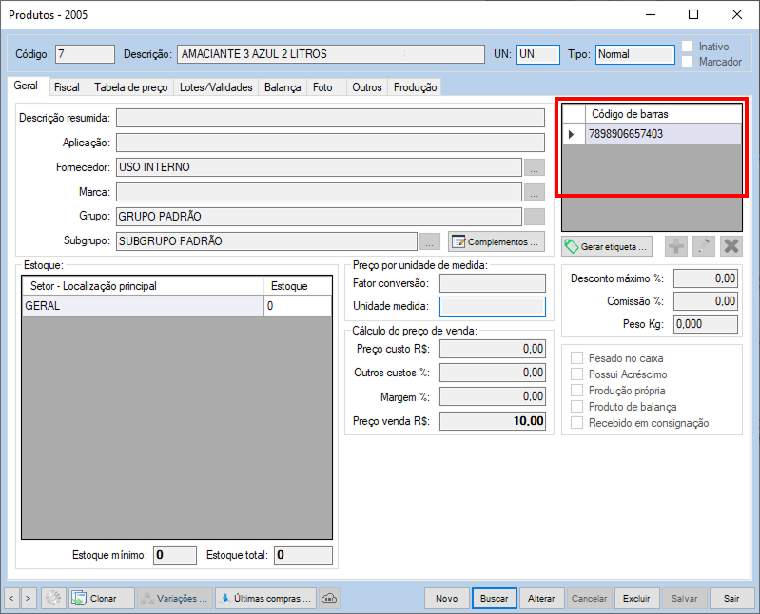Open the Subgrupo lookup browse button
The height and width of the screenshot is (614, 760).
tap(430, 240)
